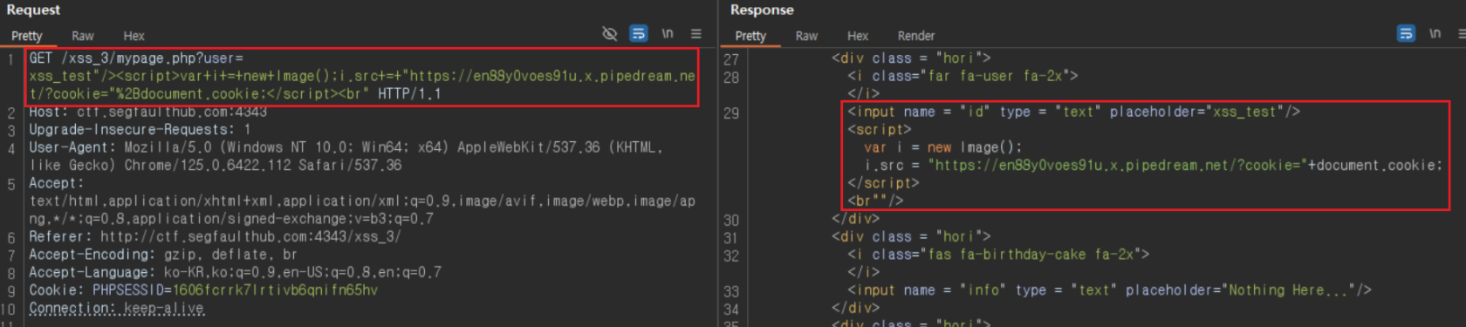Click the "var i = new Image();" line
1466x327 pixels.
tap(942, 147)
